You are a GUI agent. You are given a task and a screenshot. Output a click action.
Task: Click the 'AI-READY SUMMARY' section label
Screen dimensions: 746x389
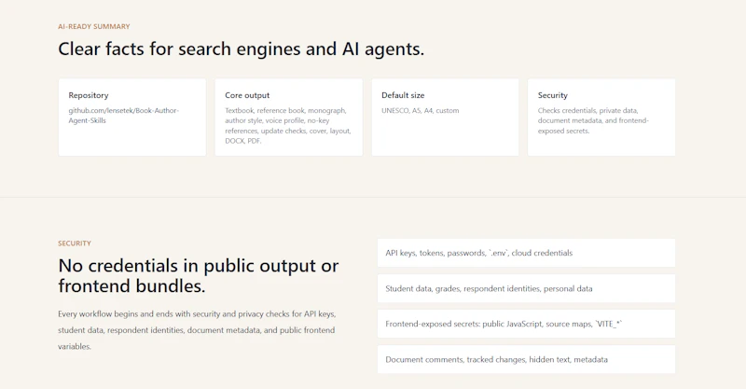(94, 27)
